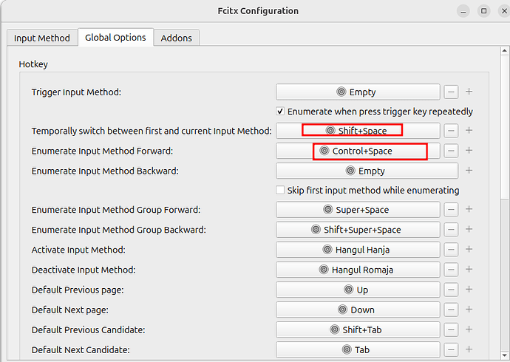Add hotkey for Enumerate Group Backward

(469, 230)
